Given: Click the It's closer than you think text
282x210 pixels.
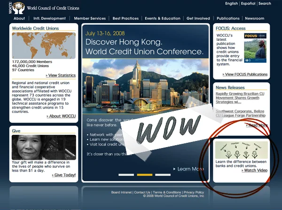Looking at the screenshot, I should point(109,154).
